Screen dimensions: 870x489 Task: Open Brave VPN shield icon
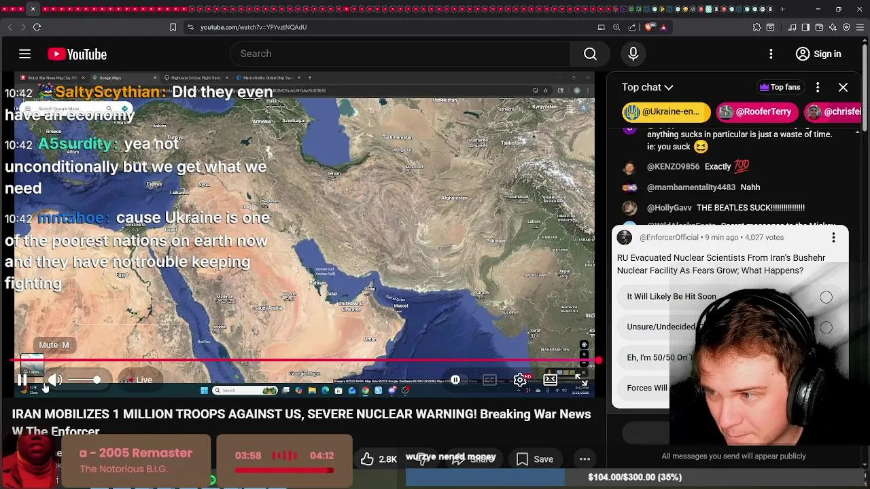846,27
